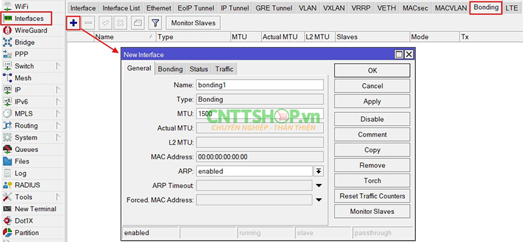Open the EoIP Tunnel tab
Screen dimensions: 523x242
click(196, 8)
